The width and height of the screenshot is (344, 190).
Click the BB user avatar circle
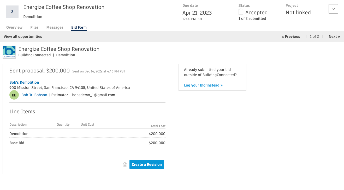pos(14,95)
